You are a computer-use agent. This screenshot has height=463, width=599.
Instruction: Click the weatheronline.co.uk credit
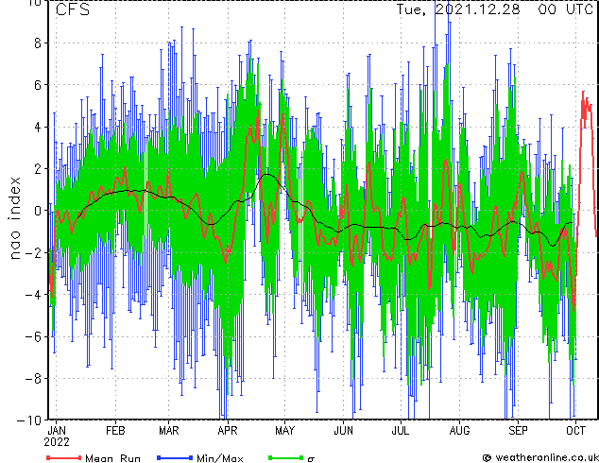541,457
